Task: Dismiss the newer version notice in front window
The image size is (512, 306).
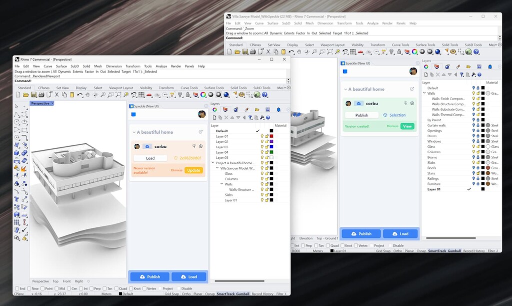Action: coord(176,170)
